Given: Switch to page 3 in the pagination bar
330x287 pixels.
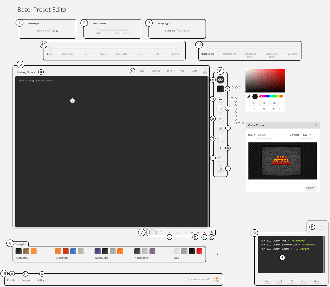Looking at the screenshot, I should pos(169,232).
